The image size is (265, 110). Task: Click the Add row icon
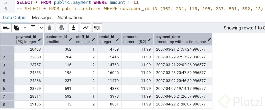[6, 28]
